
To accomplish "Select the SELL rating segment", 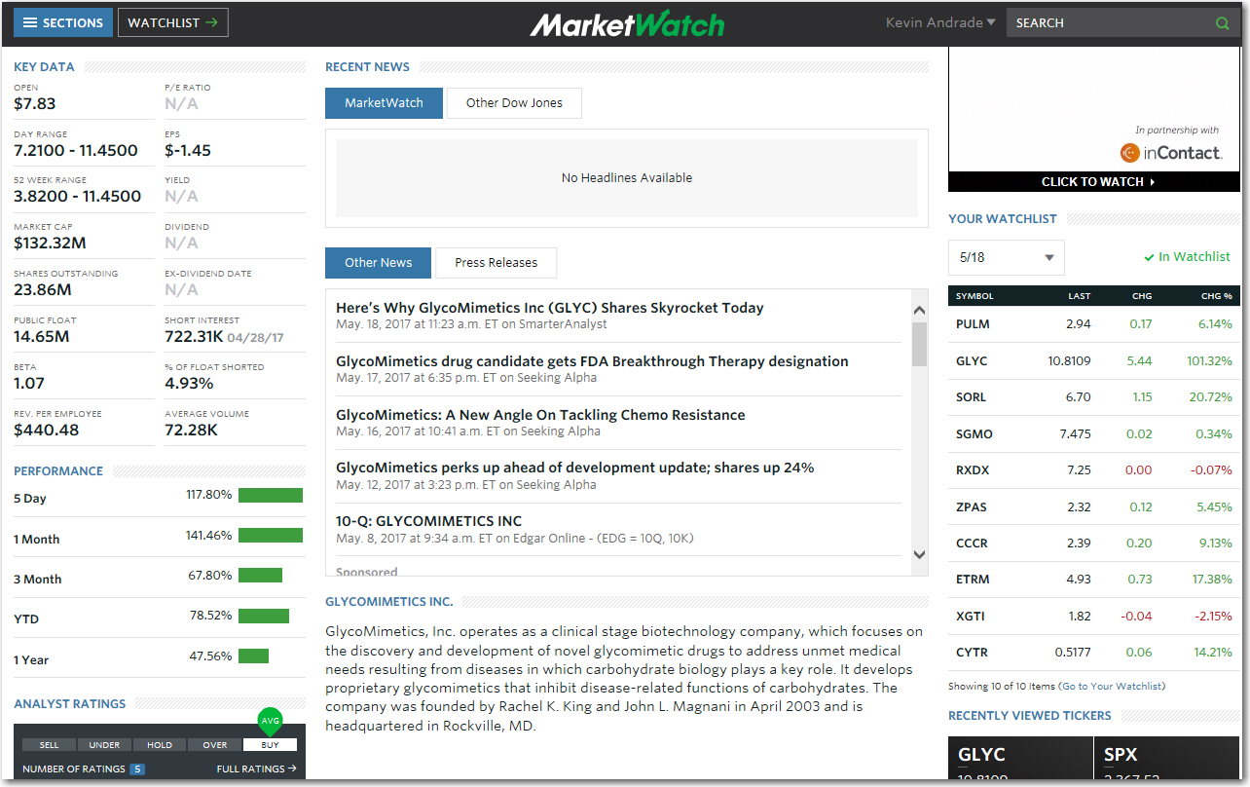I will point(49,745).
